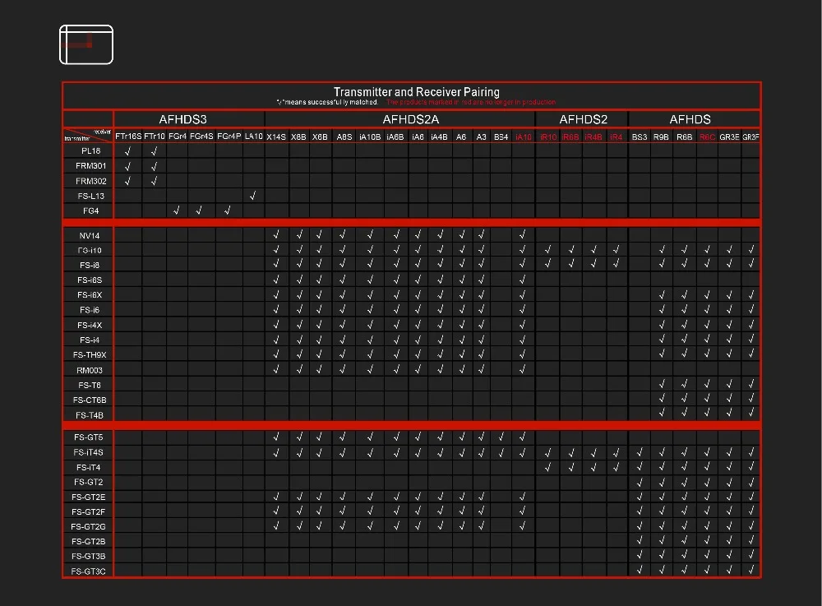Screen dimensions: 822x606
Task: Select the FS-GT2 row label
Action: pos(88,483)
